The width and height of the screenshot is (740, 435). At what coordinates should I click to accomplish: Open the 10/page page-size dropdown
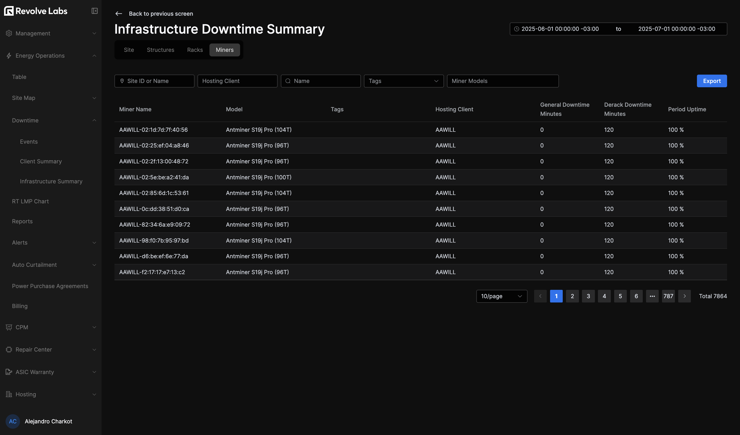point(501,296)
